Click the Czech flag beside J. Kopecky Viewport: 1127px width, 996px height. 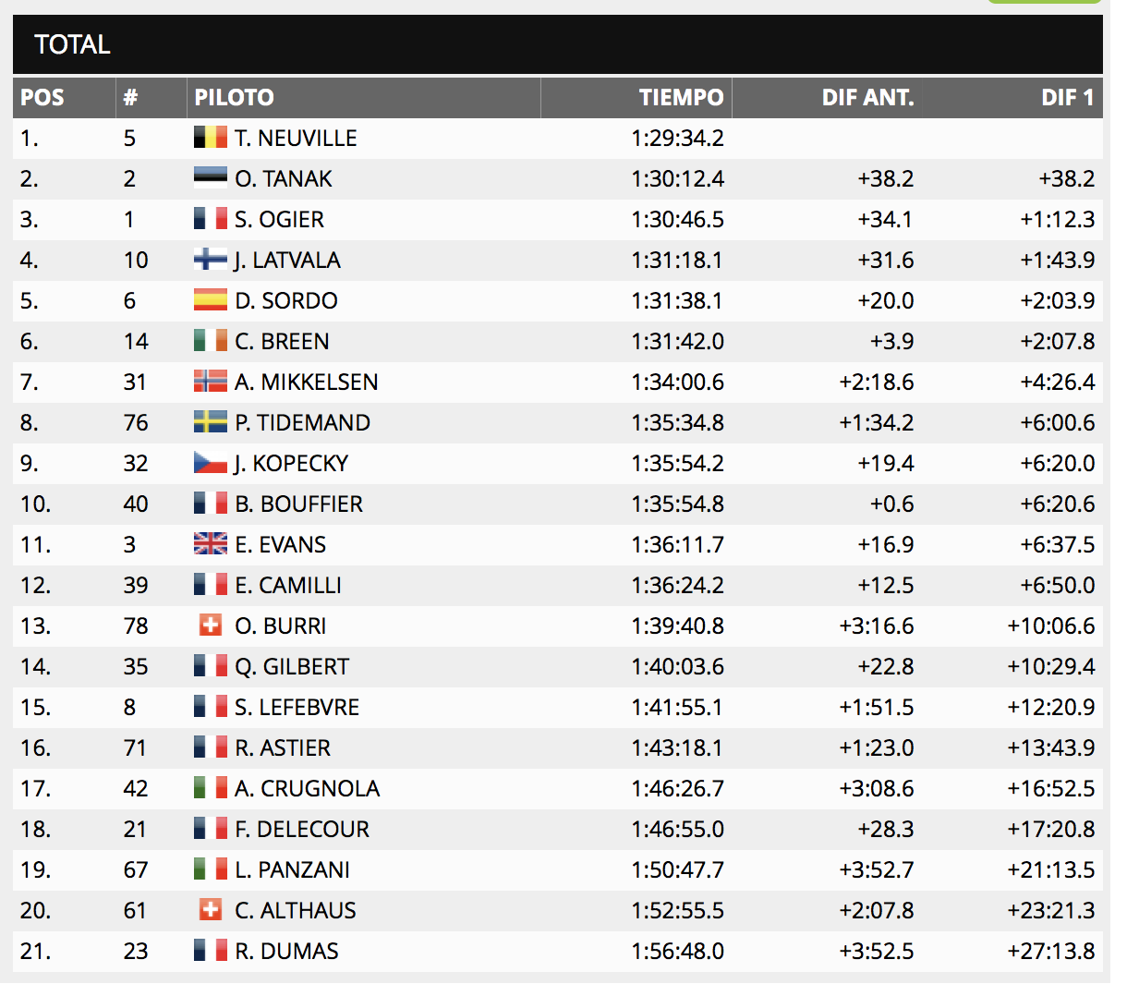coord(210,463)
